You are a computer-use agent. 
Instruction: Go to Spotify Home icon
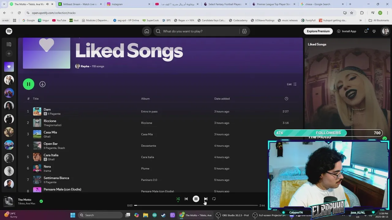tap(147, 31)
